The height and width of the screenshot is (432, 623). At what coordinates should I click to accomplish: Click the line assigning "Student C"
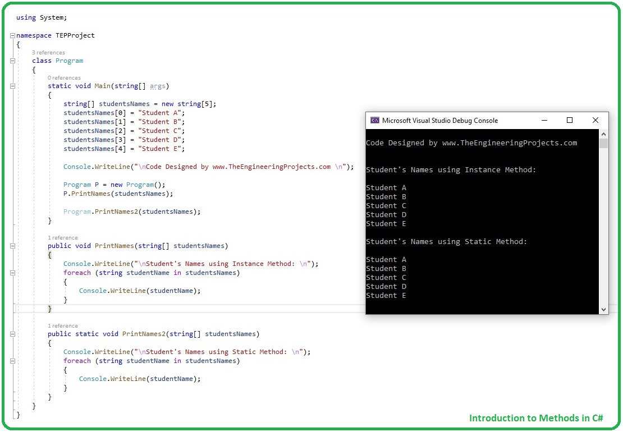124,131
